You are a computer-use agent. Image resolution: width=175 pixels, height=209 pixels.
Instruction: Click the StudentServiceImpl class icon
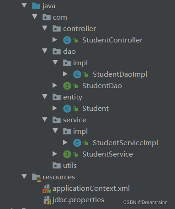point(77,143)
